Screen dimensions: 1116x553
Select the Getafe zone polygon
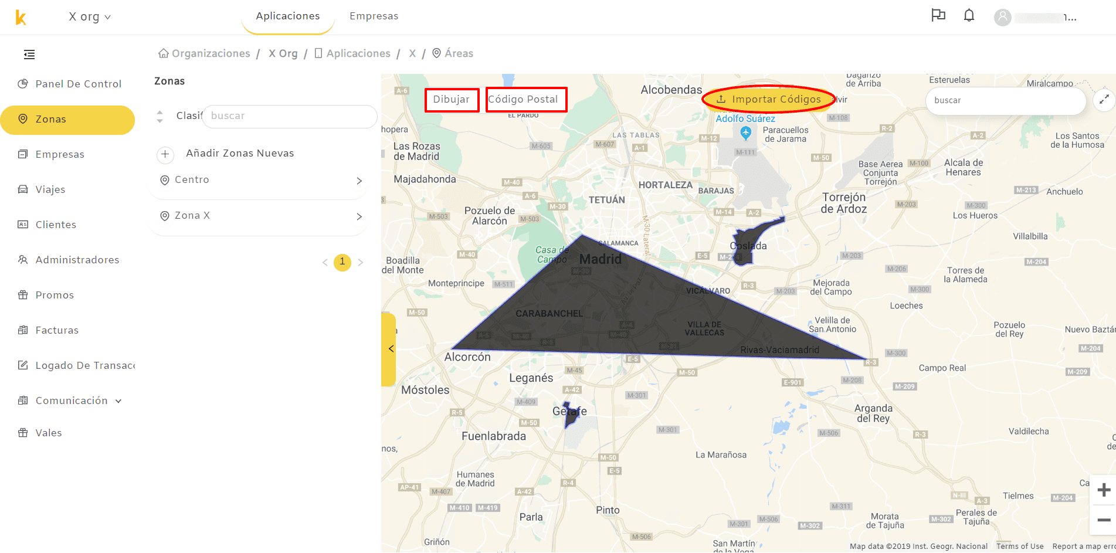570,414
